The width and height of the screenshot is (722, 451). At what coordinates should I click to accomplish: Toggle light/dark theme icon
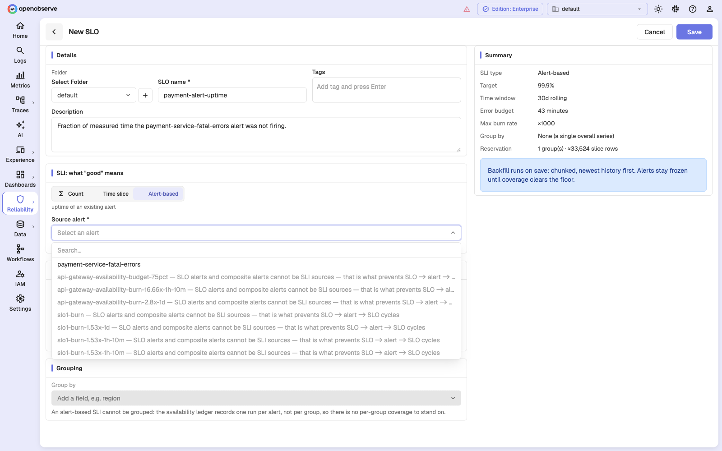(658, 9)
